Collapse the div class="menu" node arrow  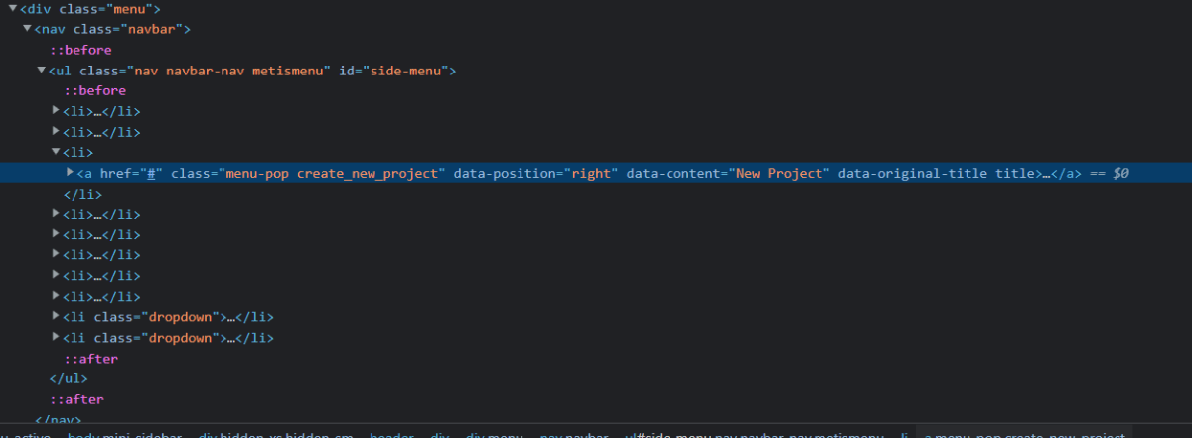click(13, 8)
